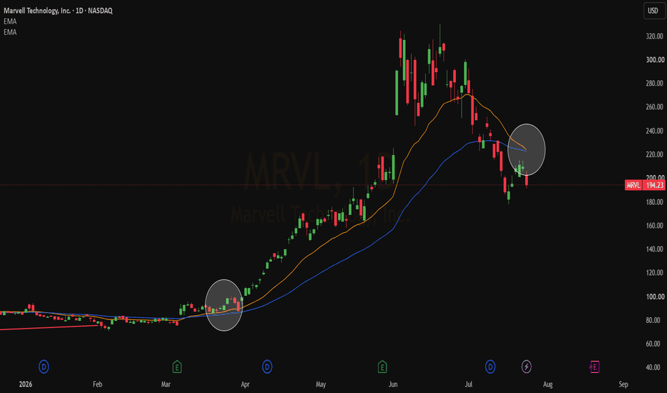Click the 180.00 price axis label

point(655,202)
